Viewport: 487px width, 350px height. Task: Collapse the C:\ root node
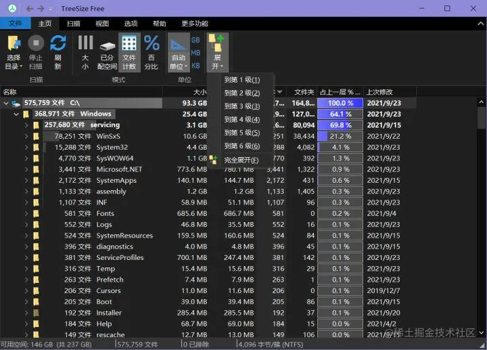6,103
